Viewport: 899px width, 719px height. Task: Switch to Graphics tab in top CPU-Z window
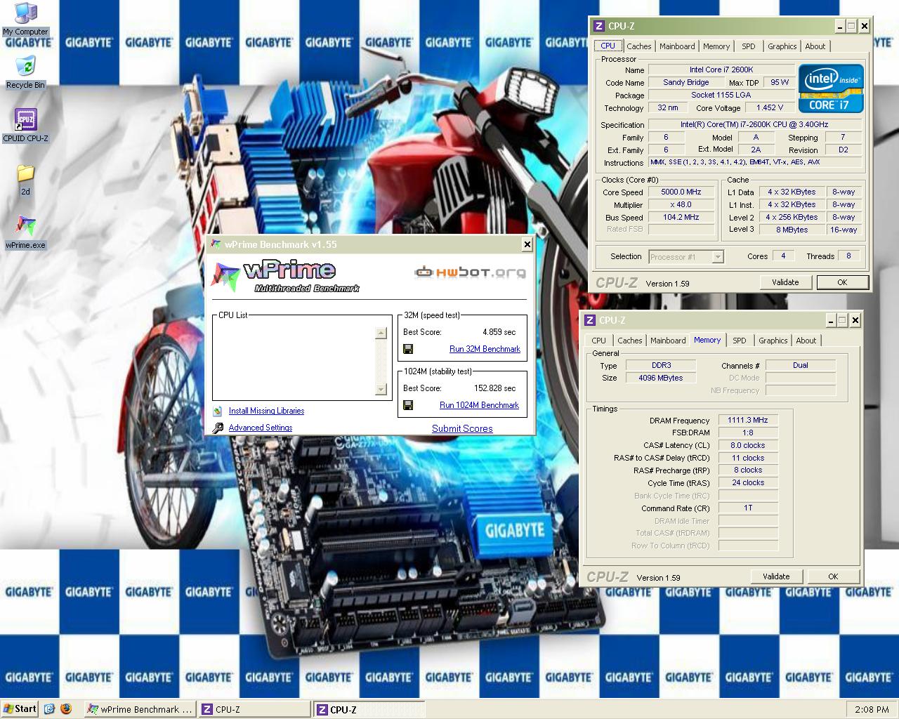coord(782,46)
